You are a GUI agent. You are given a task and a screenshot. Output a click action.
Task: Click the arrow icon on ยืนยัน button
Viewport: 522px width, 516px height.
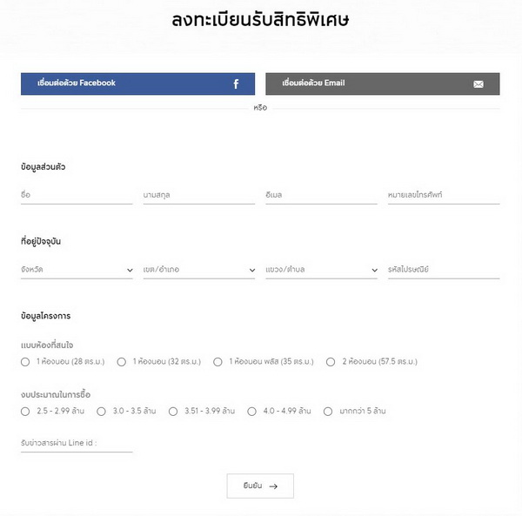[x=273, y=486]
